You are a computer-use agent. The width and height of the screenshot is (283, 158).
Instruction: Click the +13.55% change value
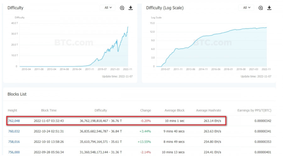[x=144, y=142]
